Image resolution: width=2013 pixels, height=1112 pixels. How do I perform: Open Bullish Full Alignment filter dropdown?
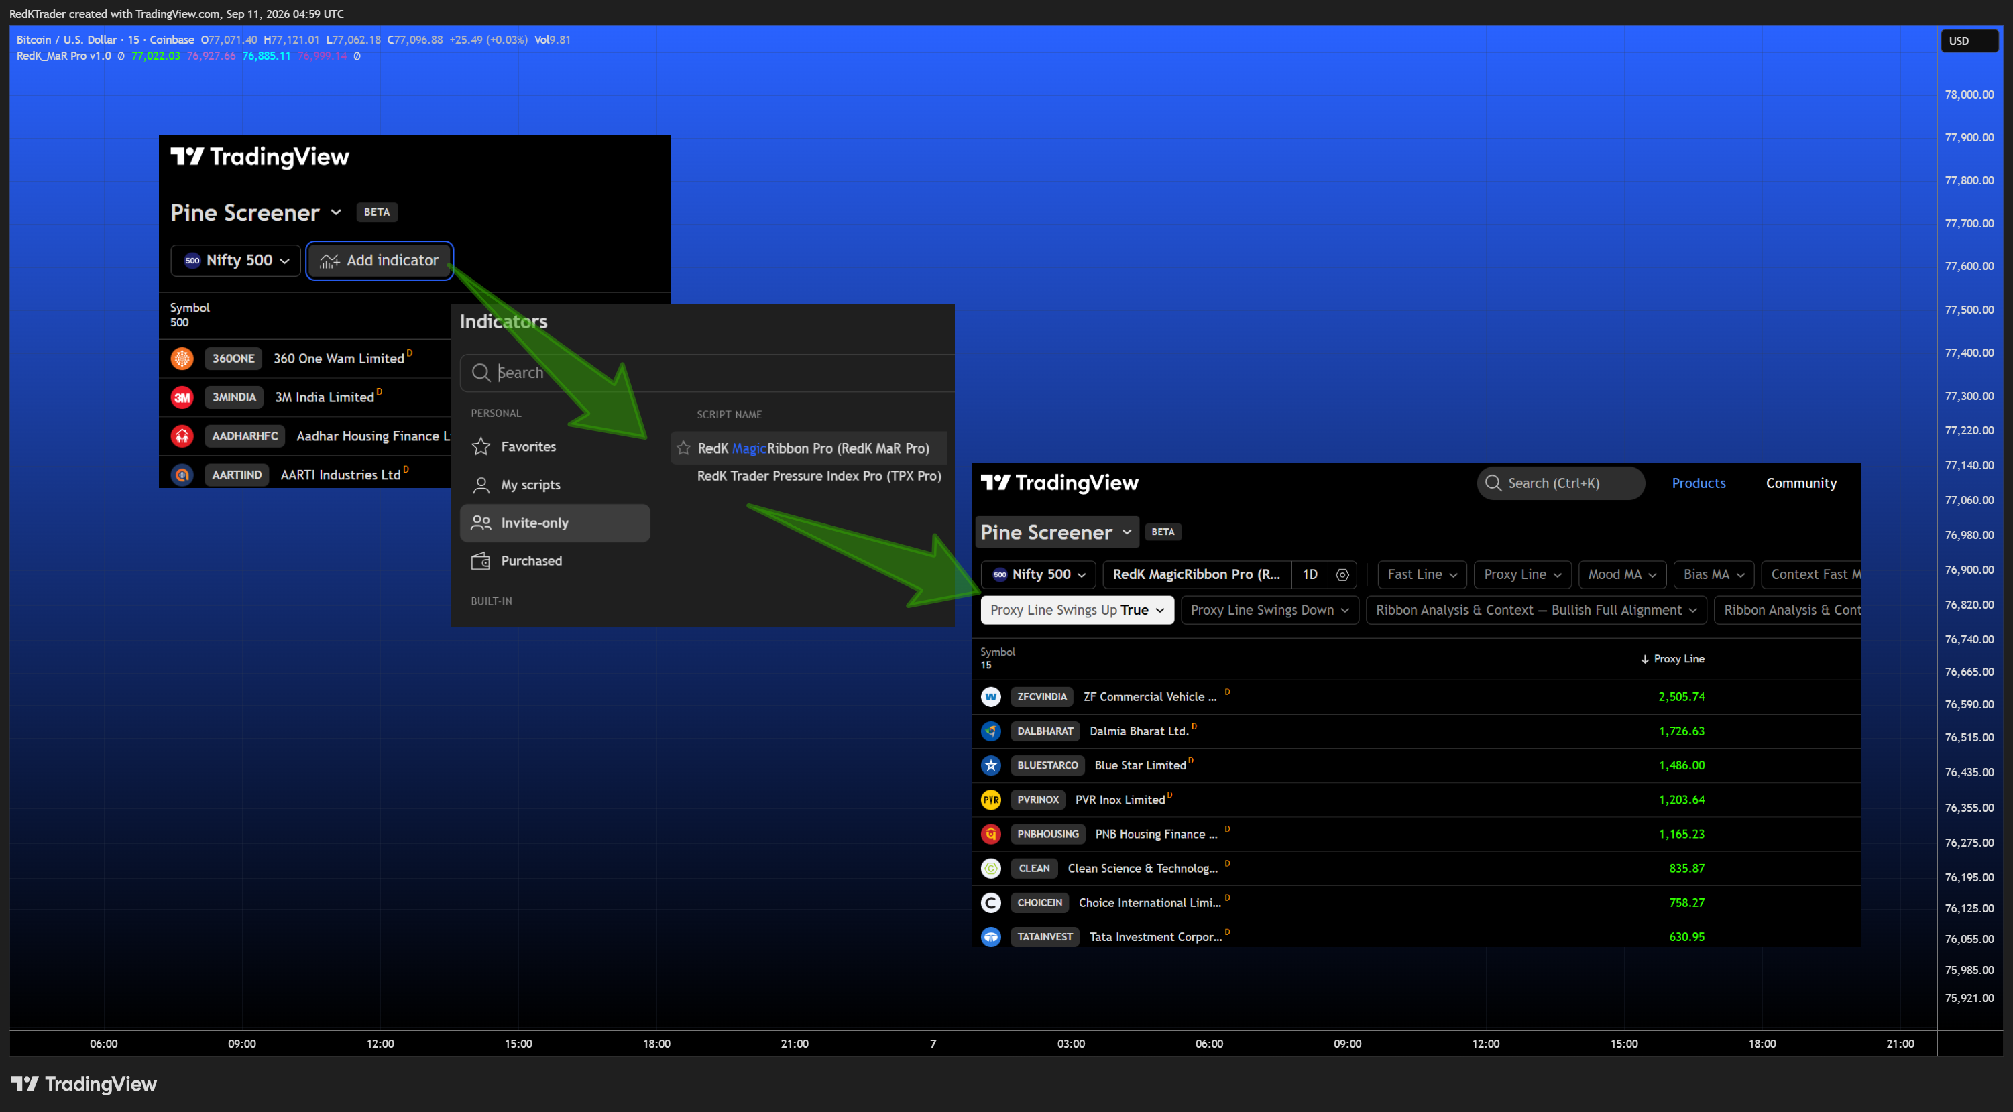(1536, 610)
